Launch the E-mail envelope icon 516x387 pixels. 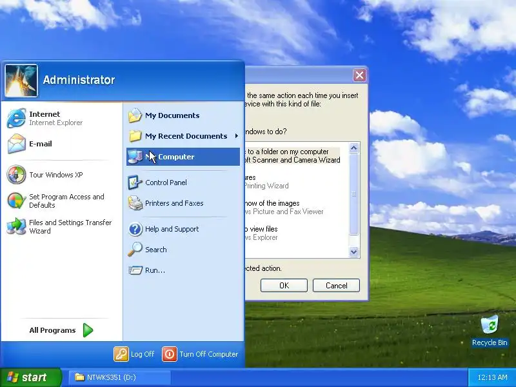(16, 144)
